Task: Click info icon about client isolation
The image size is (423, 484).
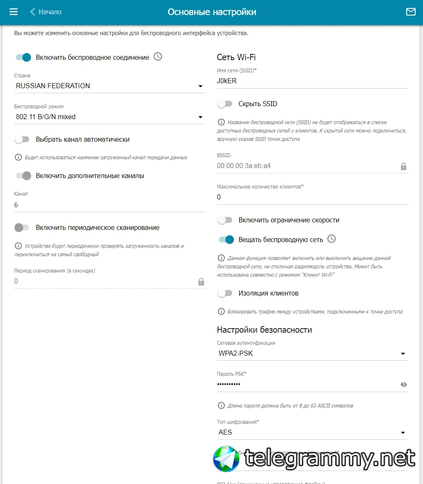Action: point(221,311)
